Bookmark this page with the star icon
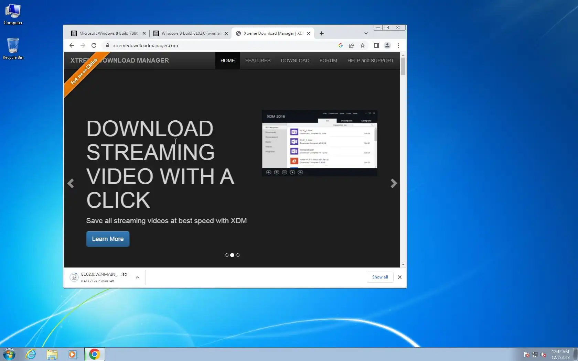Viewport: 578px width, 361px height. (x=363, y=45)
